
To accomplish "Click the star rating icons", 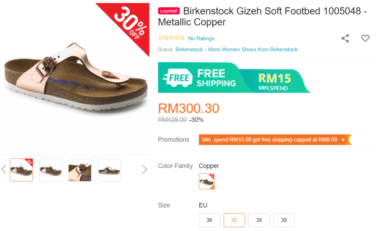I will [x=171, y=38].
